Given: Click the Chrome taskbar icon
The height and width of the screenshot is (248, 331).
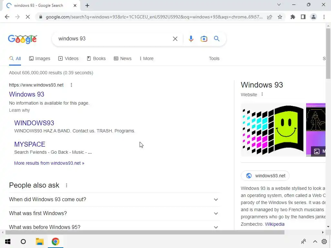Looking at the screenshot, I should (56, 242).
